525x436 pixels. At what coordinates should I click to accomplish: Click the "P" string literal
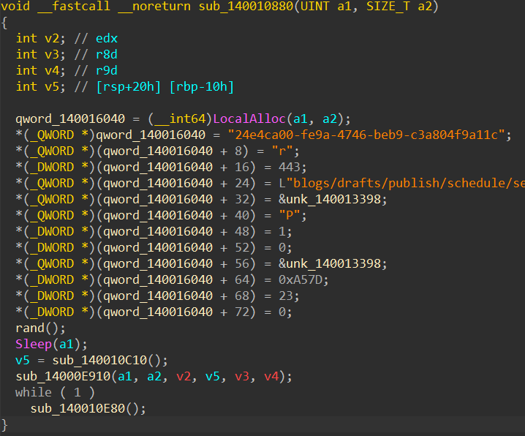coord(290,215)
